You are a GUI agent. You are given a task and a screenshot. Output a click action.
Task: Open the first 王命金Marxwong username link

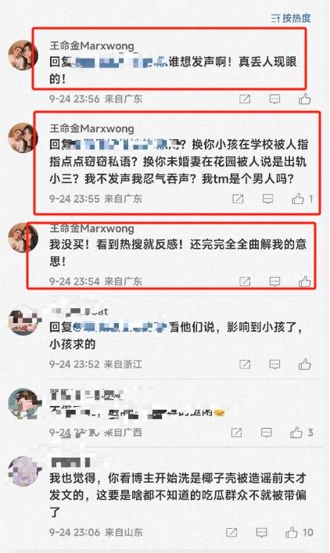[x=92, y=46]
